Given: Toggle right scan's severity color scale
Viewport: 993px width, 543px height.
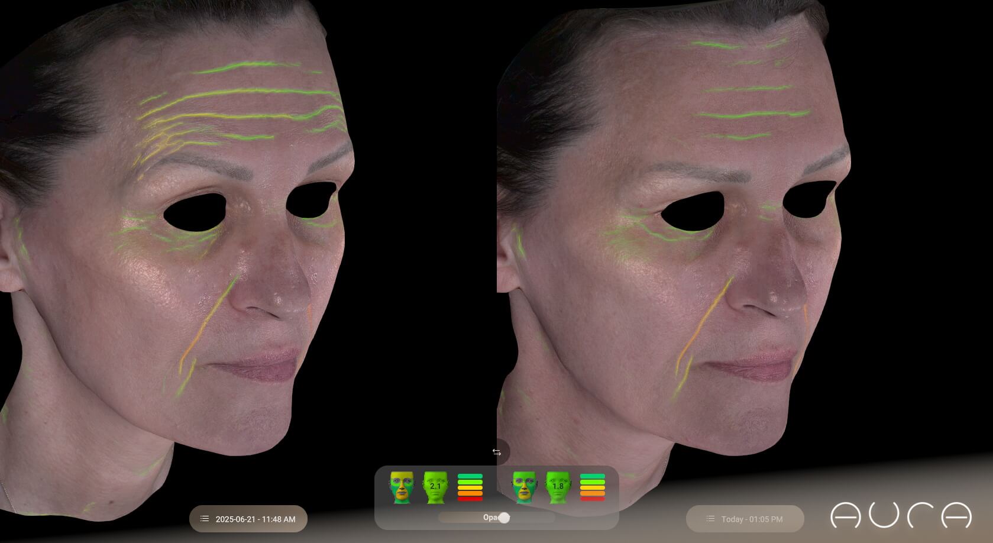Looking at the screenshot, I should pyautogui.click(x=593, y=487).
